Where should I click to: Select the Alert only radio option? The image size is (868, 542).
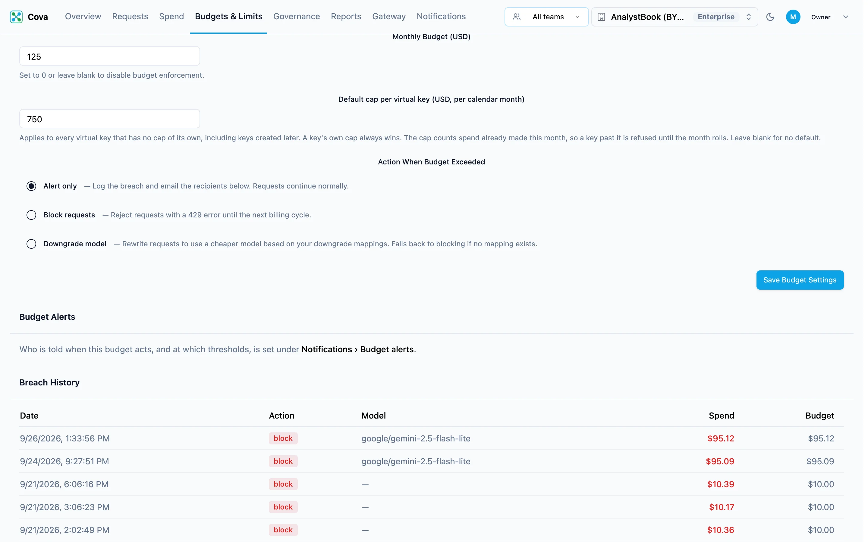point(31,186)
